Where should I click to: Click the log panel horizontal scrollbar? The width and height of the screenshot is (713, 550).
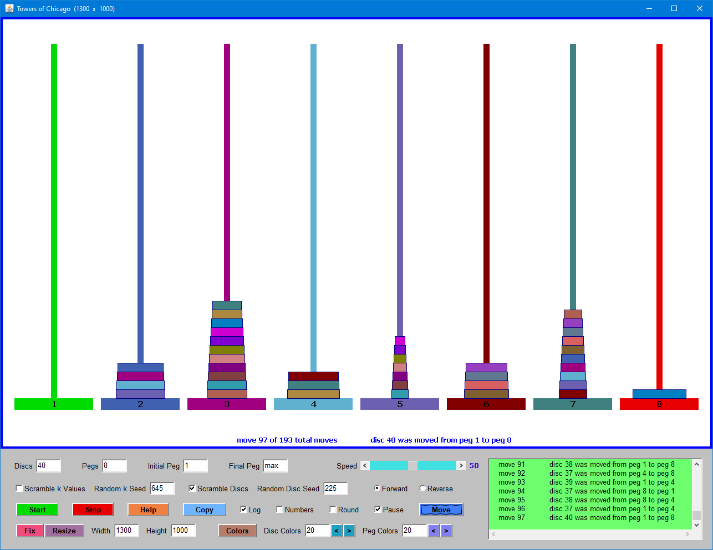click(x=590, y=534)
